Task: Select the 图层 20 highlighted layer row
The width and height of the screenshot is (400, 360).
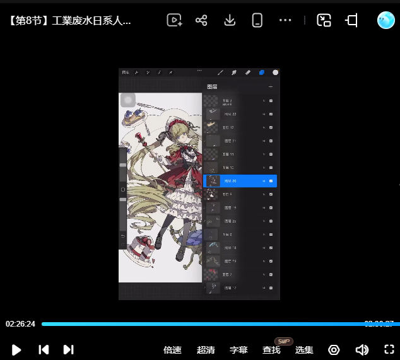Action: click(240, 181)
